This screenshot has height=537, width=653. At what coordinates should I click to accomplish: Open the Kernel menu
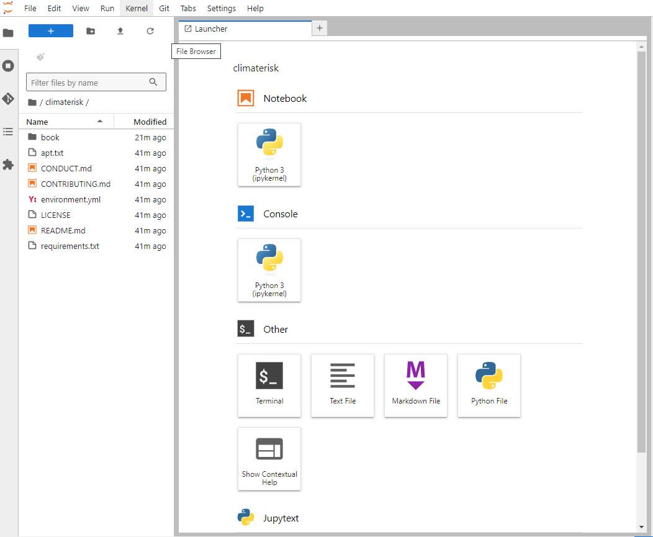pyautogui.click(x=137, y=8)
